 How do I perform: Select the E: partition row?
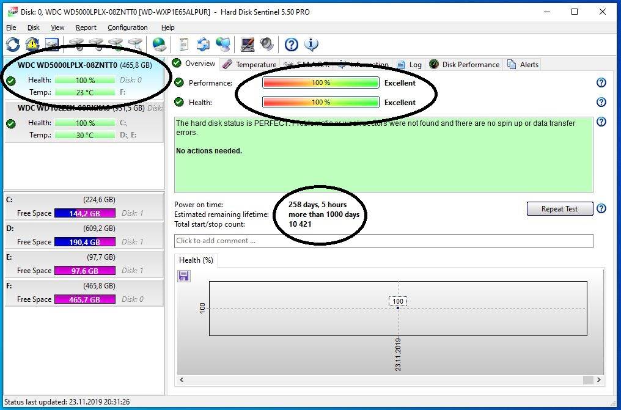(84, 263)
